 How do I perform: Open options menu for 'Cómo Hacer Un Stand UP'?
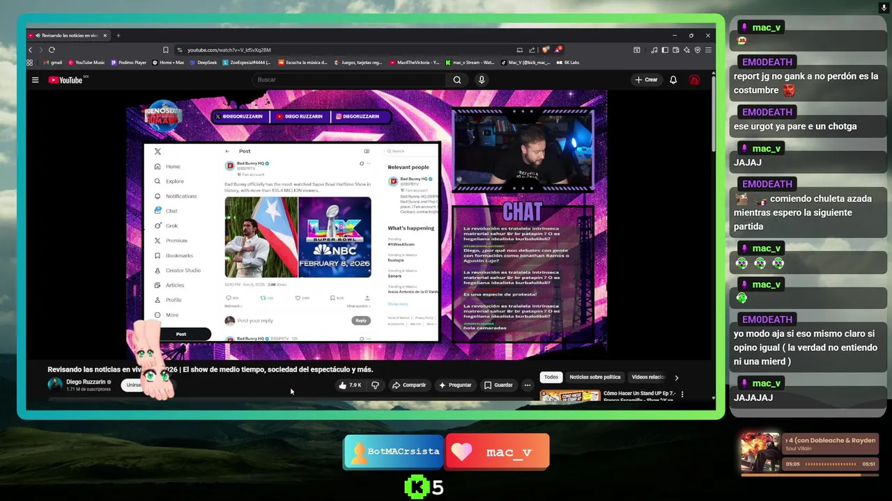pyautogui.click(x=682, y=395)
